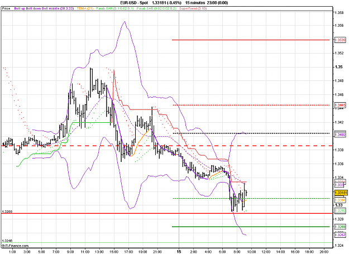Select the Boll up Boll down Boll middle legend

(x=44, y=8)
